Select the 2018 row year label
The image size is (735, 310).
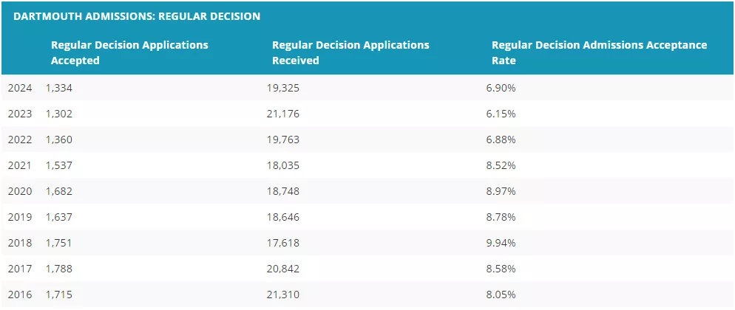tap(20, 243)
